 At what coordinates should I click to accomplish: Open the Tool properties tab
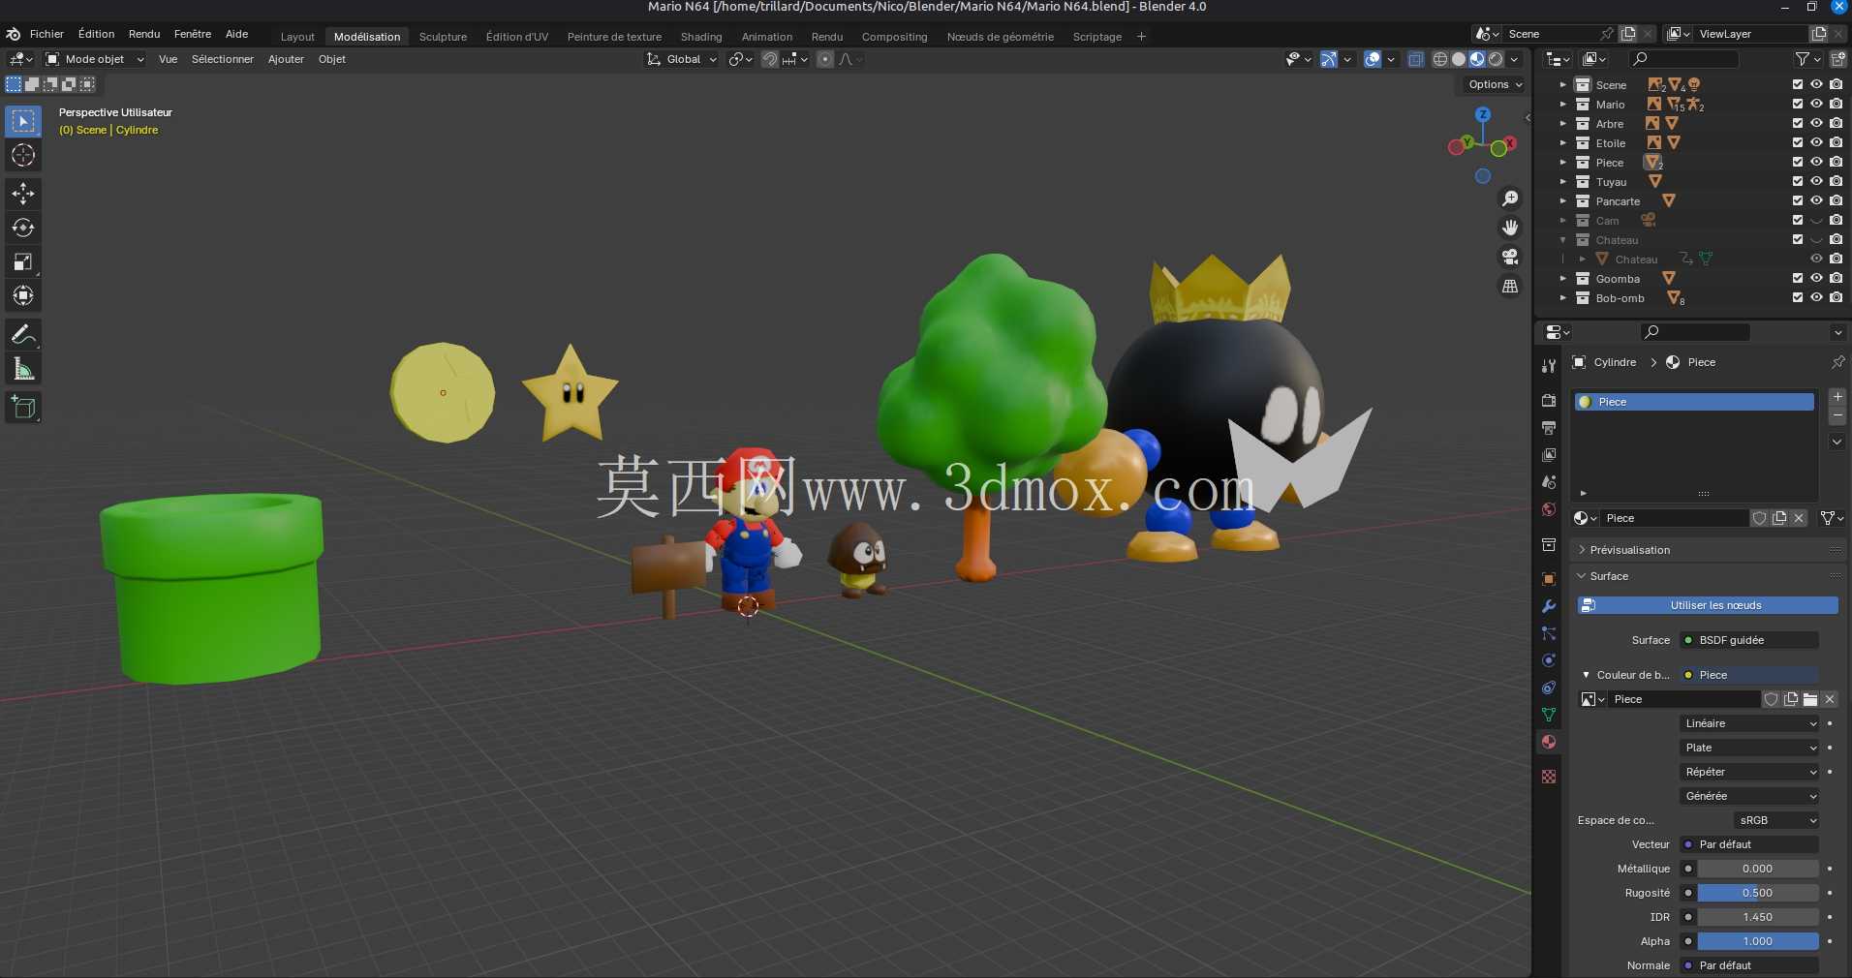[x=1549, y=366]
